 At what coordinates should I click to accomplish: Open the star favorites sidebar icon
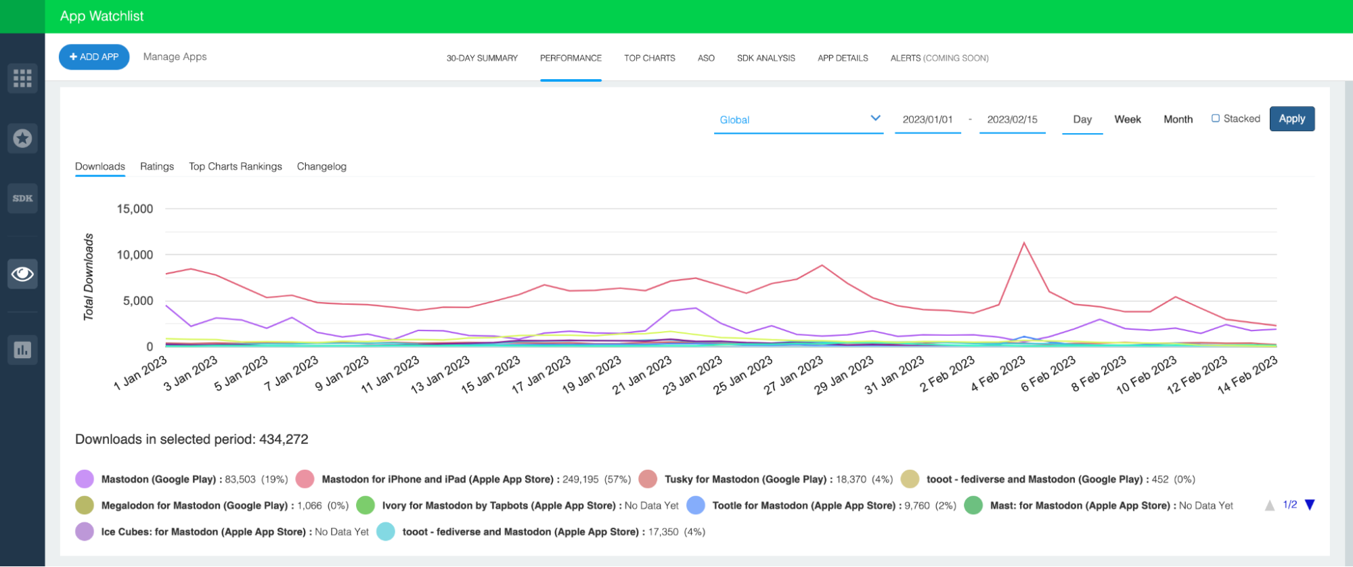click(x=22, y=139)
